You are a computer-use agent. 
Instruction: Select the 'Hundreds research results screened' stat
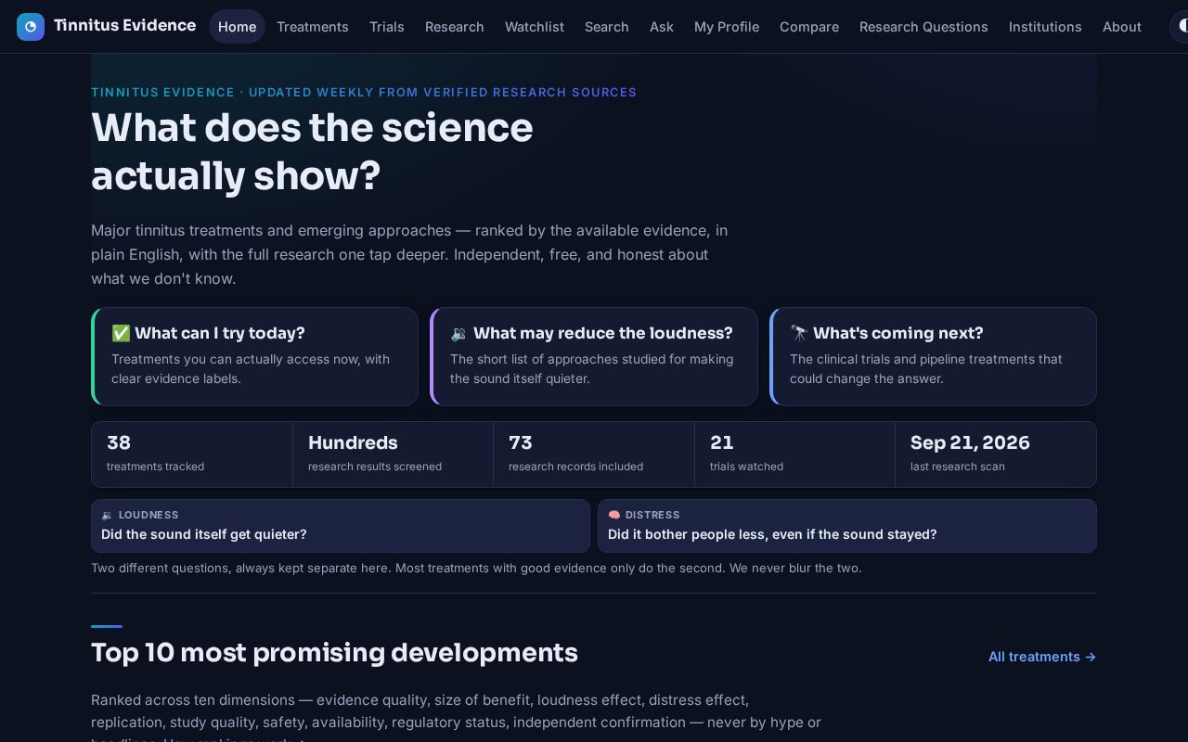pyautogui.click(x=394, y=454)
